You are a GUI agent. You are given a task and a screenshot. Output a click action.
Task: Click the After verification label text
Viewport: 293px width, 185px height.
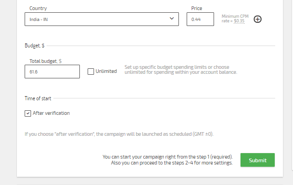pyautogui.click(x=51, y=113)
